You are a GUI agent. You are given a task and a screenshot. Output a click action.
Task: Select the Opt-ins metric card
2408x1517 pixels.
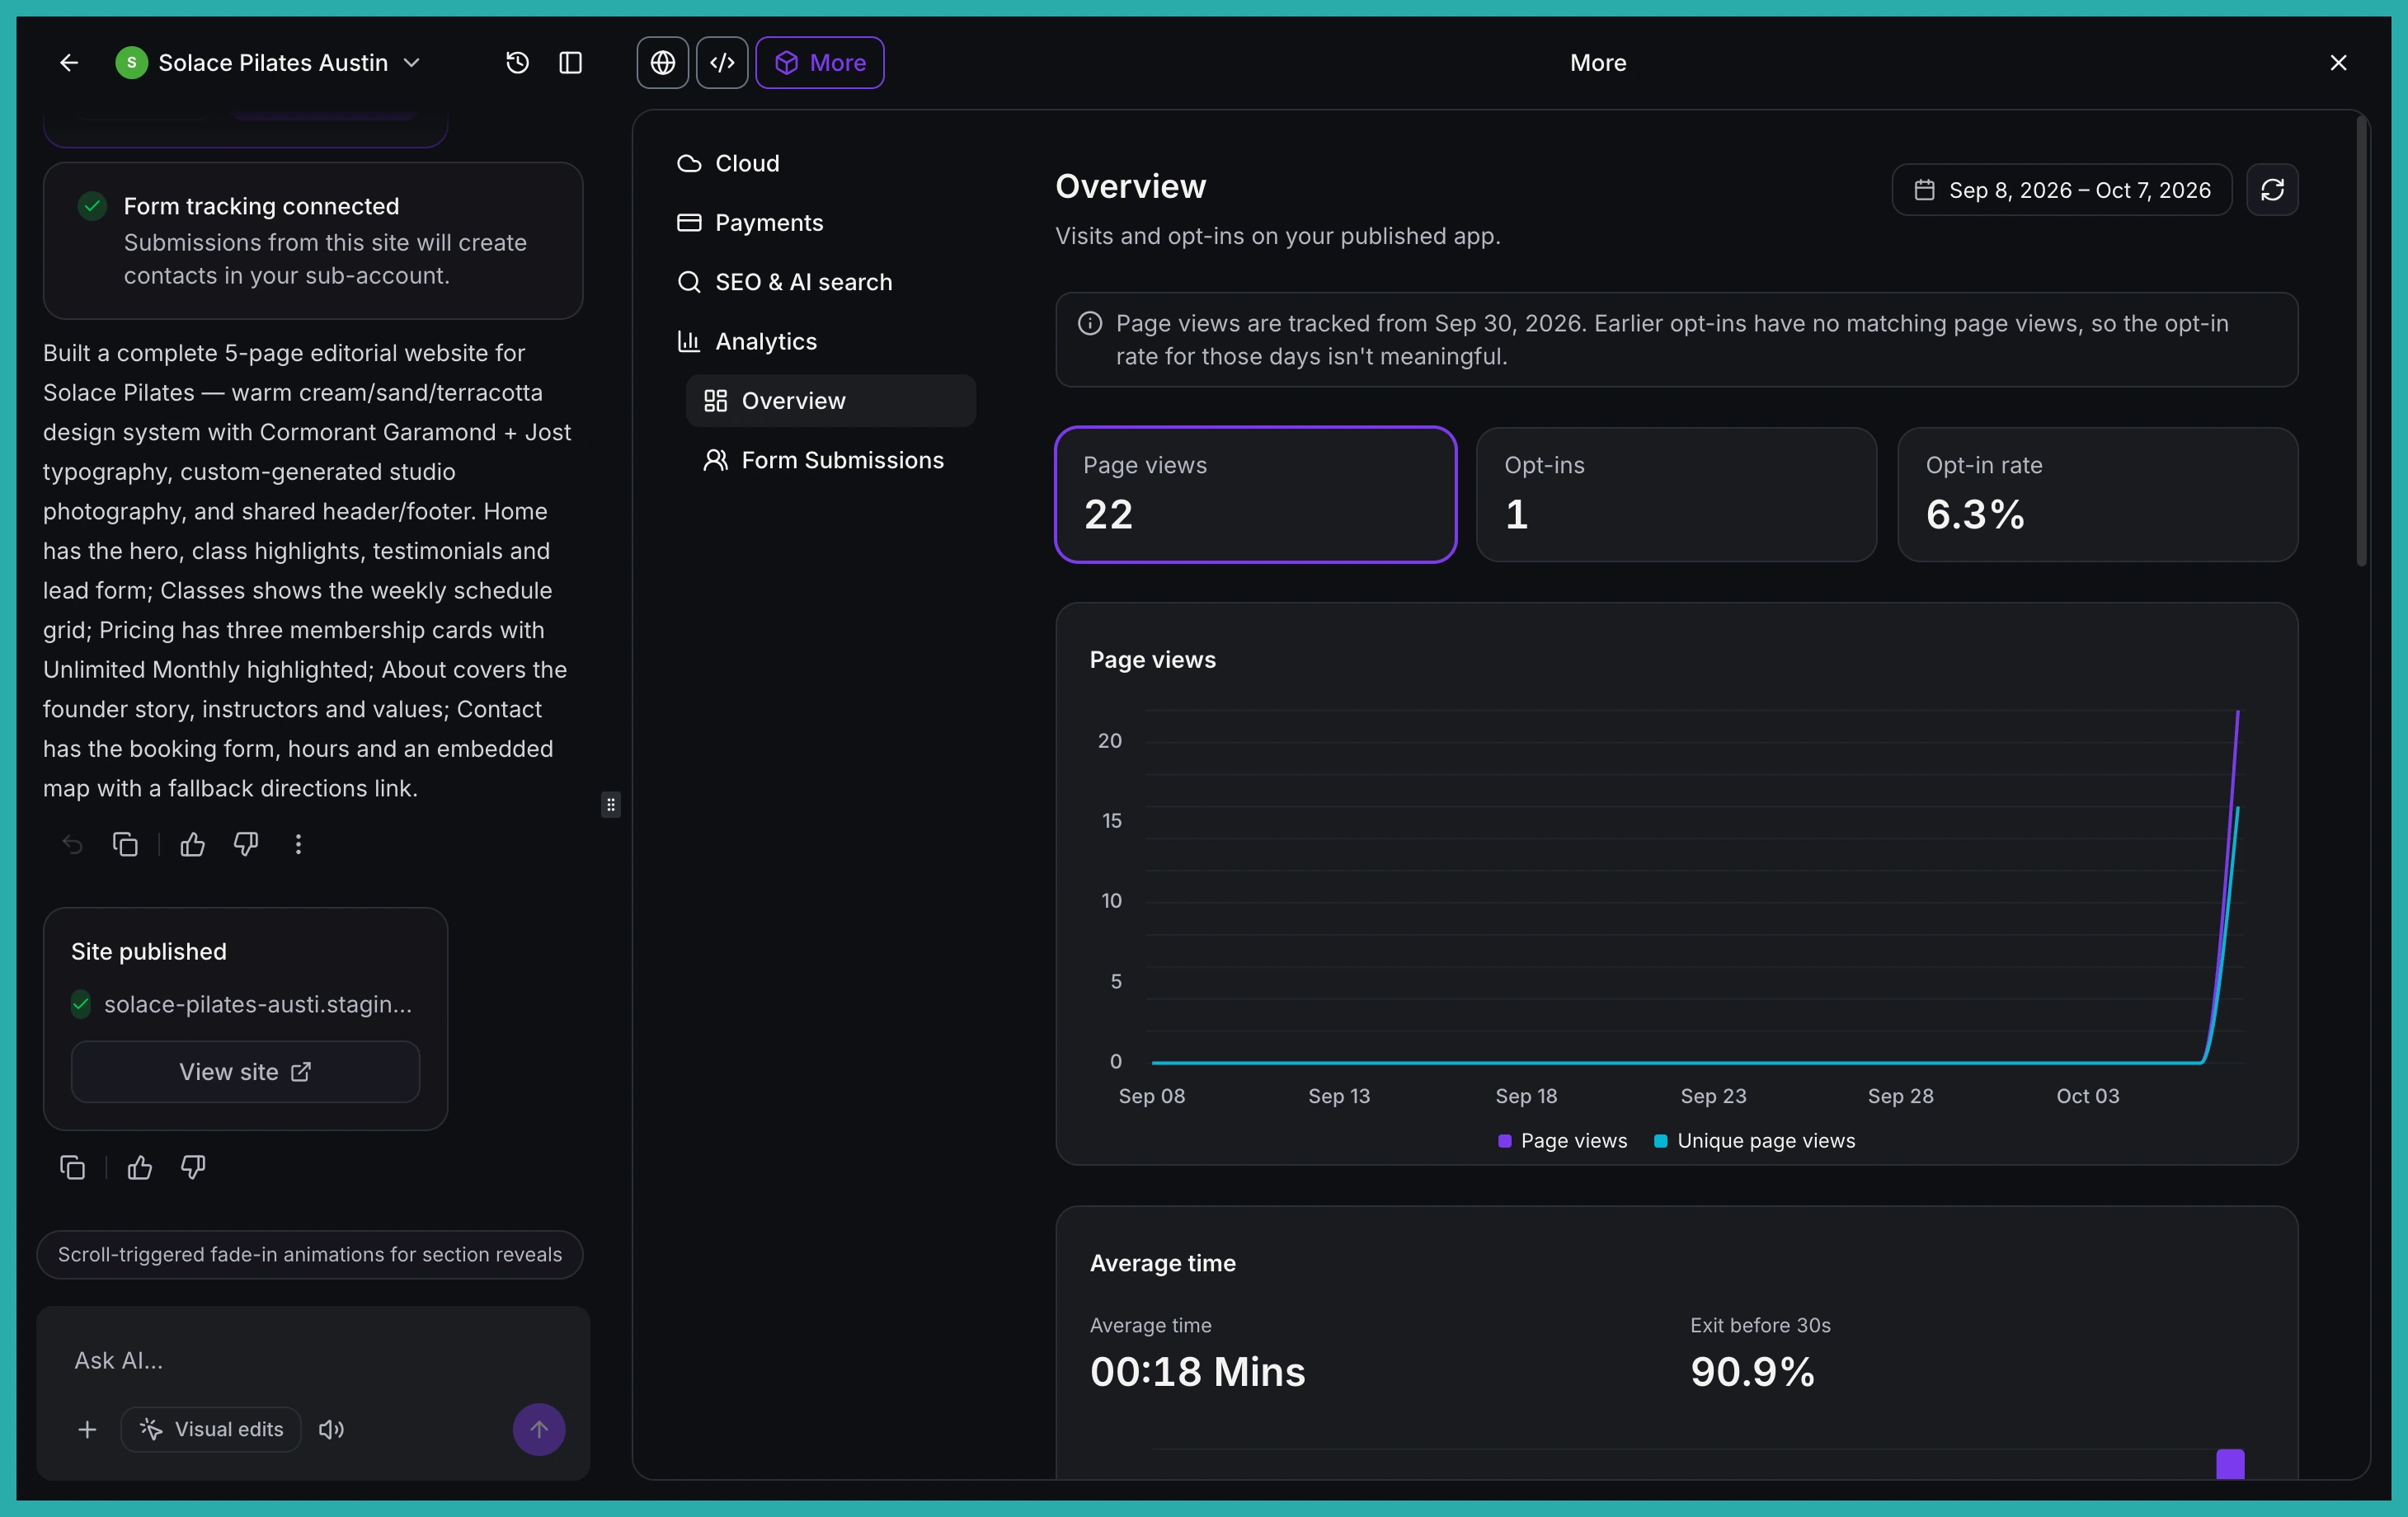(x=1676, y=495)
